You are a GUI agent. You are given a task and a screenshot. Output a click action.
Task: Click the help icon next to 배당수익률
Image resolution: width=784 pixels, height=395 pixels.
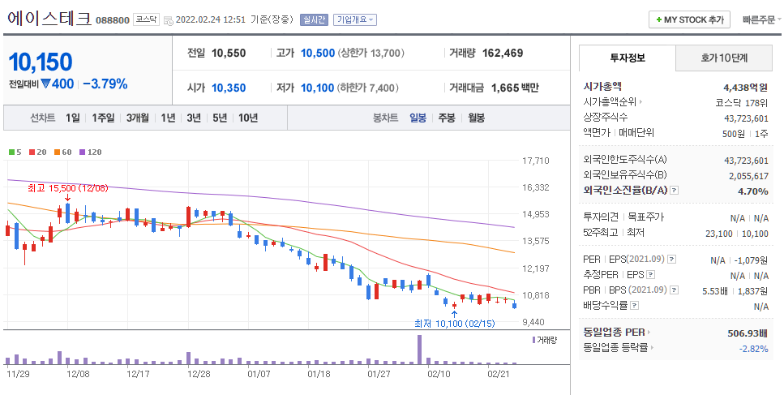click(x=634, y=305)
